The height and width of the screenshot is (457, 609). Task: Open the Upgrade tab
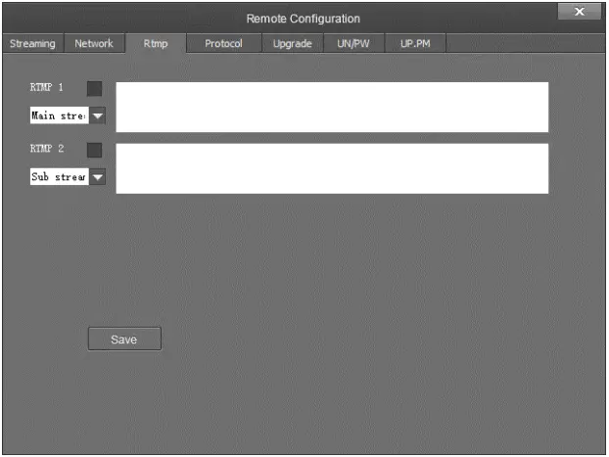point(293,43)
